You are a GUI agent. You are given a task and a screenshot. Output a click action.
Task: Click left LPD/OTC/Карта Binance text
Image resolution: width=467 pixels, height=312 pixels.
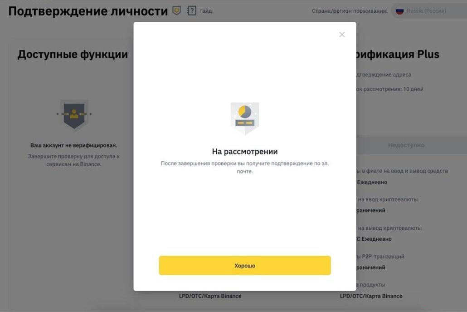210,296
